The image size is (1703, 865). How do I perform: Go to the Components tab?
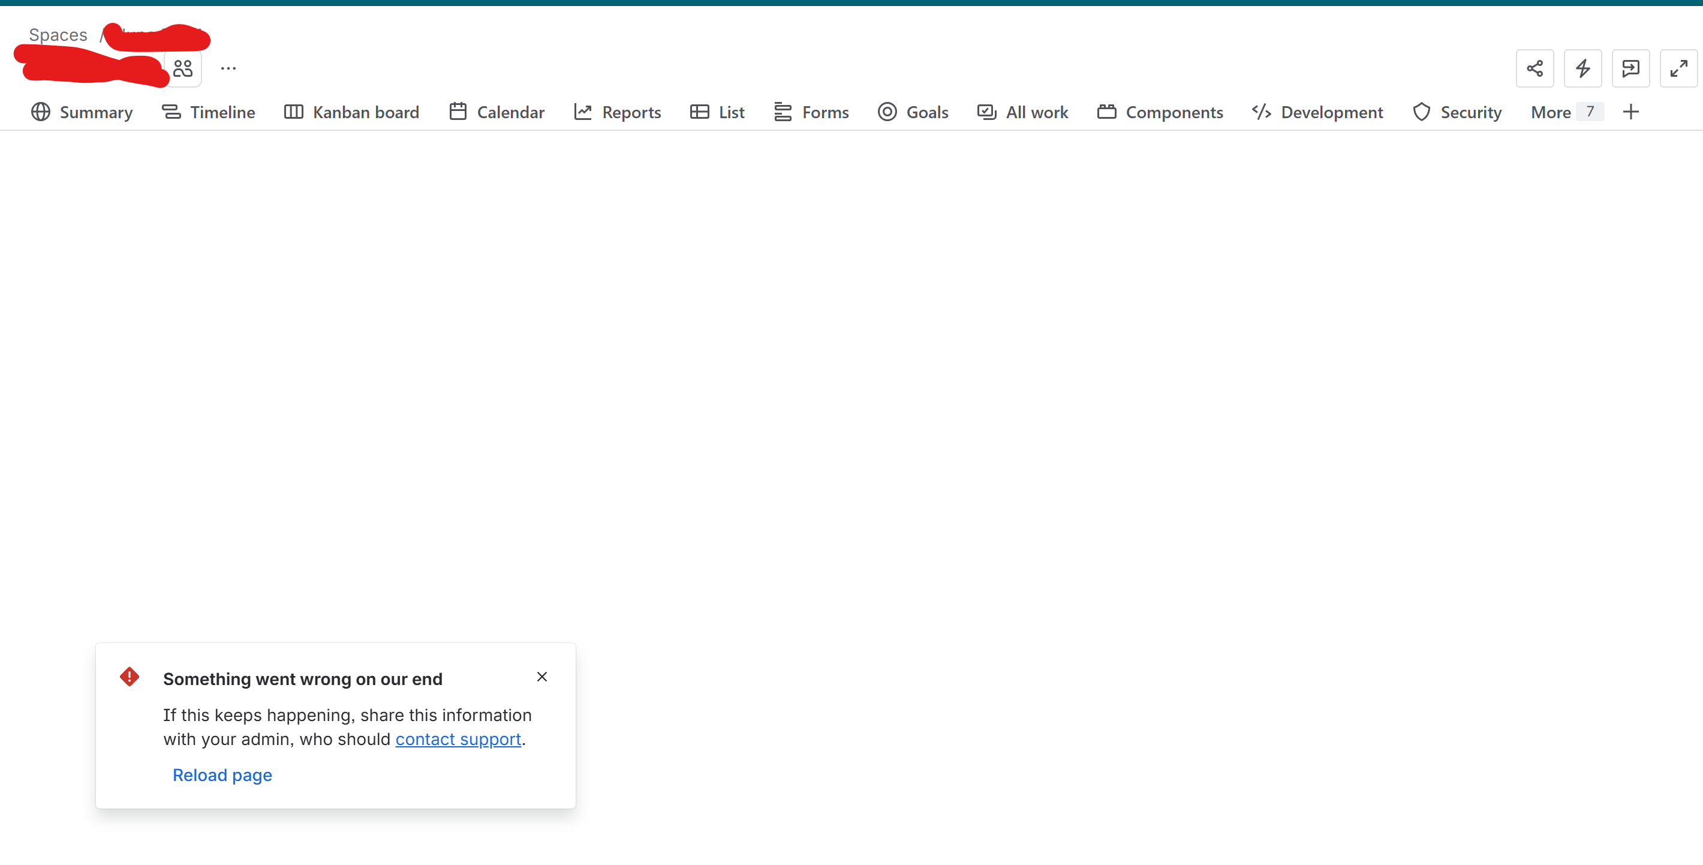(1160, 112)
